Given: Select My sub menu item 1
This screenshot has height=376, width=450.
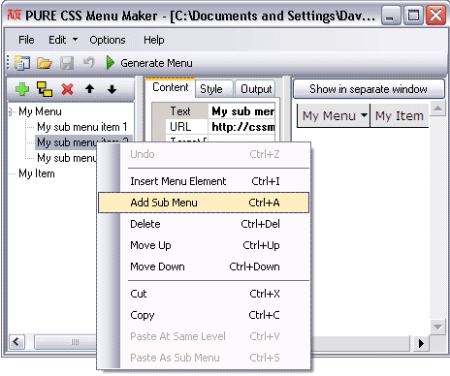Looking at the screenshot, I should pos(82,127).
